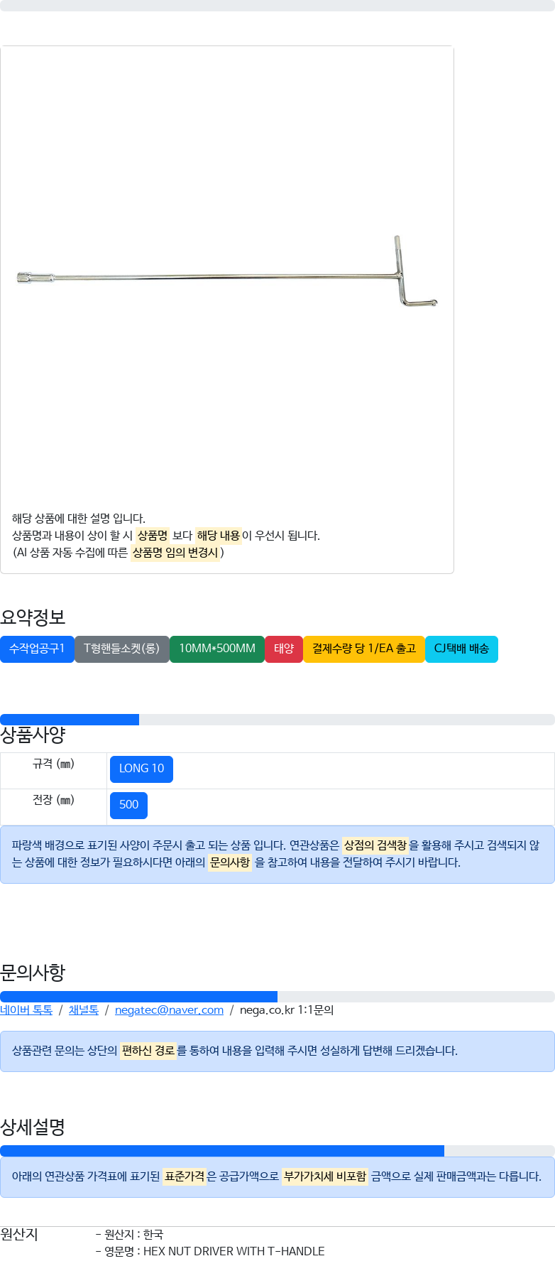This screenshot has height=1261, width=555.
Task: Select the LONG 10 size option
Action: (x=141, y=769)
